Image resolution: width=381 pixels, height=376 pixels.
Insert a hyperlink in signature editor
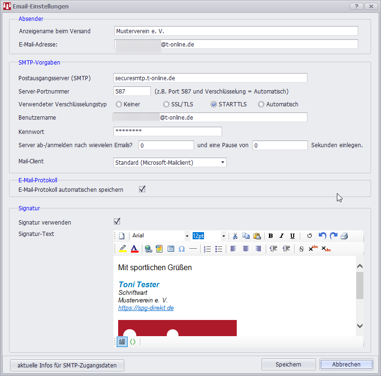[x=148, y=249]
